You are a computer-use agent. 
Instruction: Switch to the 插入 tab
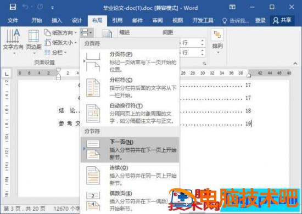click(x=57, y=20)
